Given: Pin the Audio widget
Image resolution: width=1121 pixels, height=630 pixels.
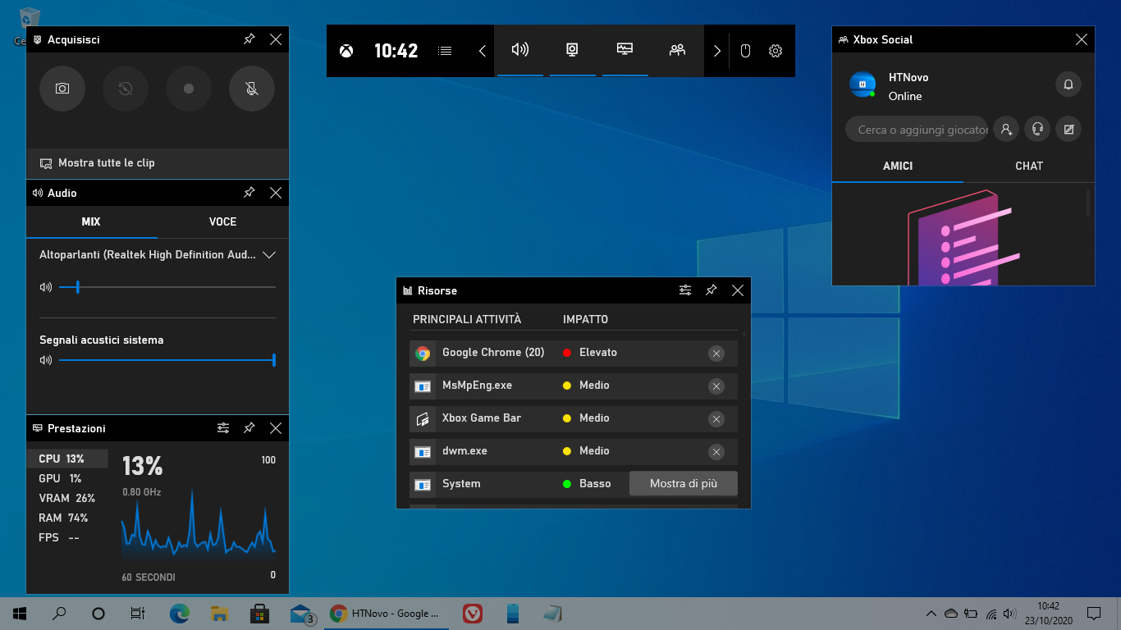Looking at the screenshot, I should [249, 193].
